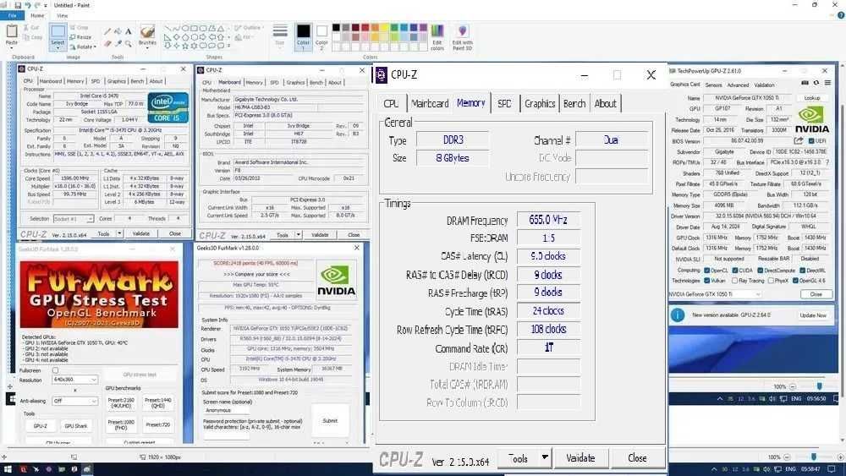846x476 pixels.
Task: Click the Screen name field showing Anonymous
Action: (x=226, y=410)
